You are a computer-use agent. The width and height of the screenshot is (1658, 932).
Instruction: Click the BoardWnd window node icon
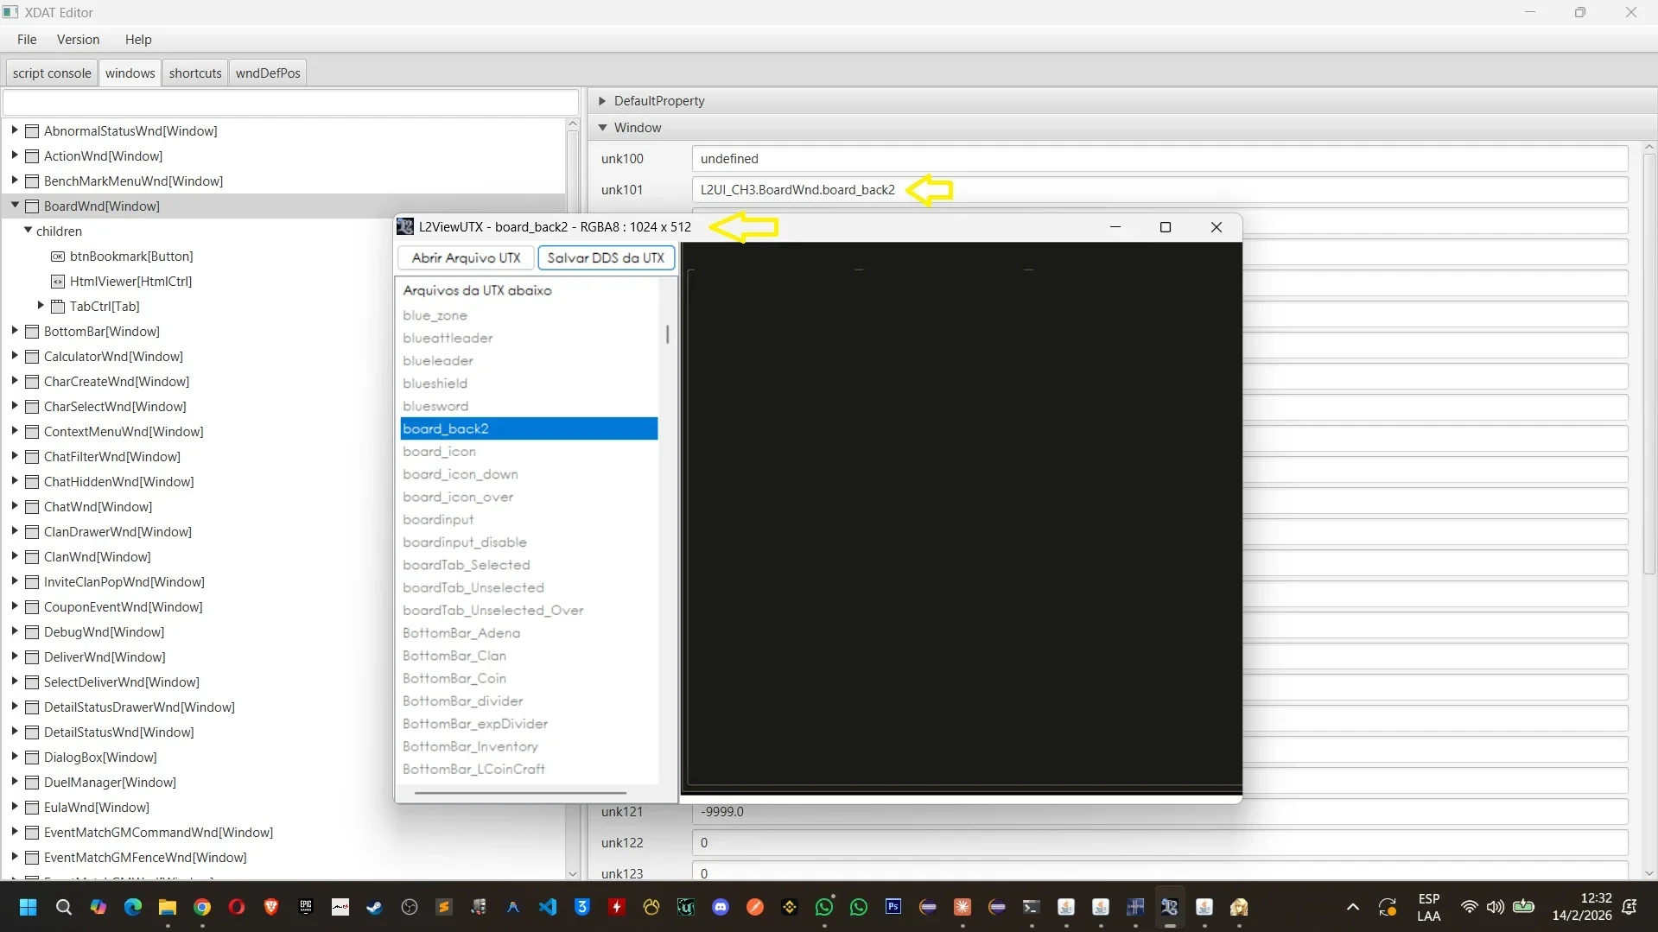32,206
